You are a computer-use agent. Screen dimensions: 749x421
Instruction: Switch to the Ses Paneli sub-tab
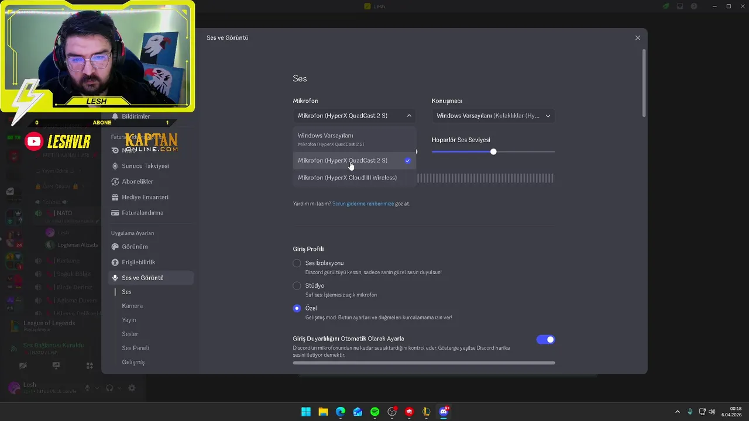click(135, 348)
